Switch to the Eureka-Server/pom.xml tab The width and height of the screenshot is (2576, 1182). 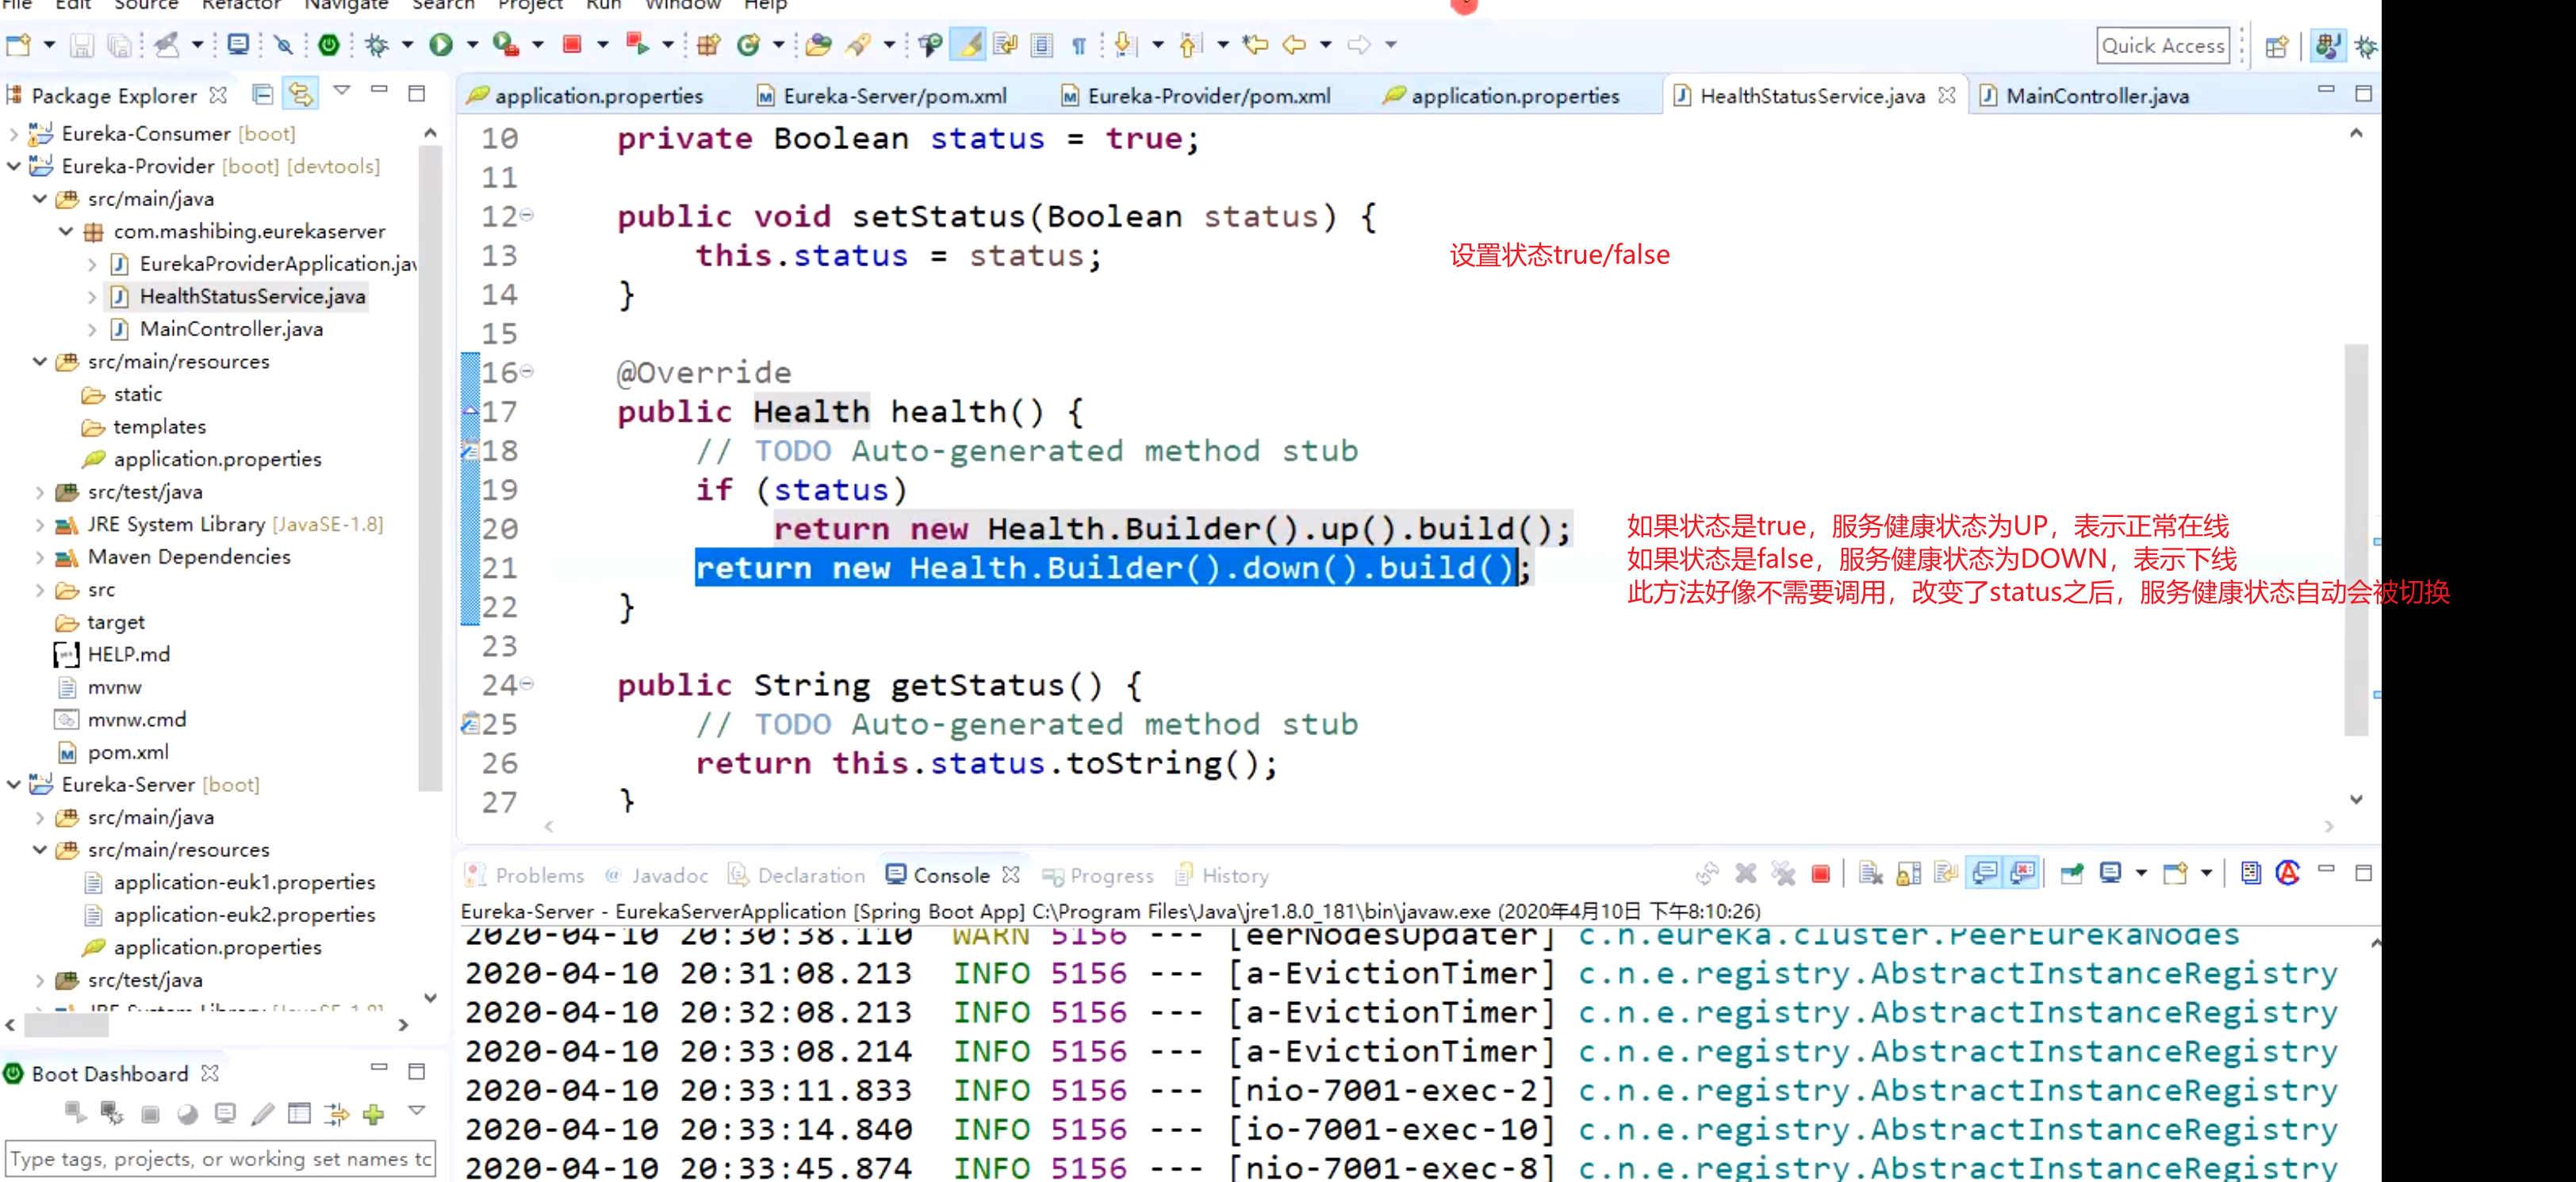tap(882, 96)
